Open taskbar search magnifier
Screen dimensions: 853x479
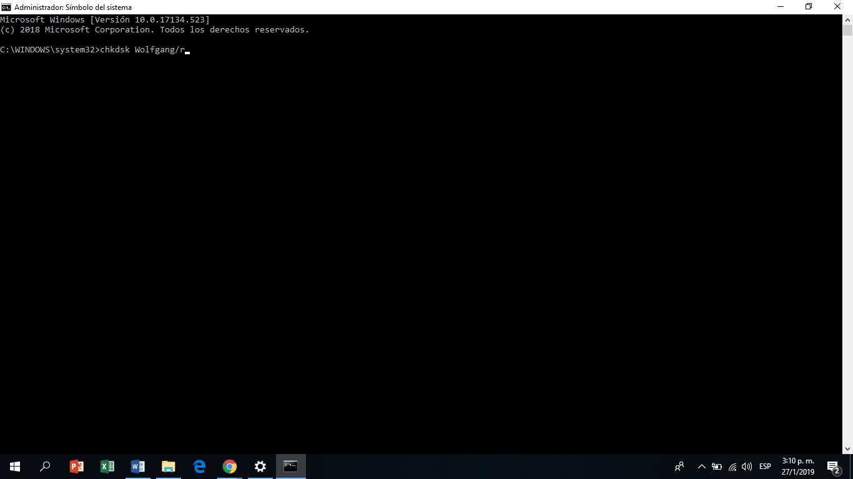click(x=45, y=466)
